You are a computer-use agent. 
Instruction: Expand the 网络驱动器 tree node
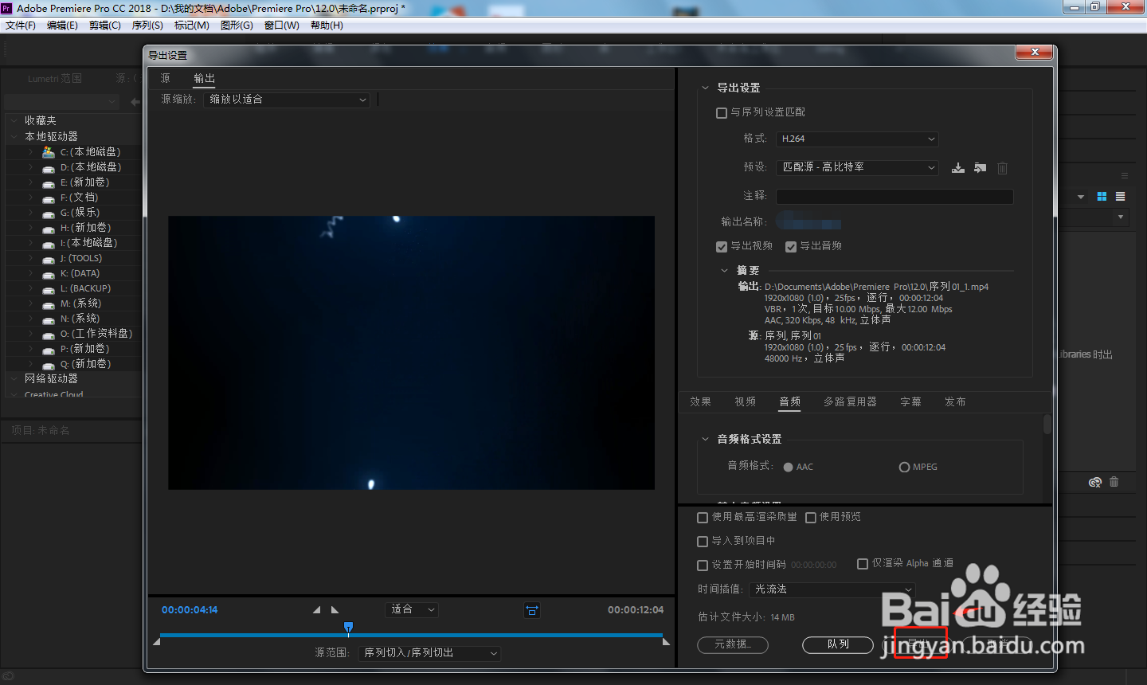click(14, 379)
